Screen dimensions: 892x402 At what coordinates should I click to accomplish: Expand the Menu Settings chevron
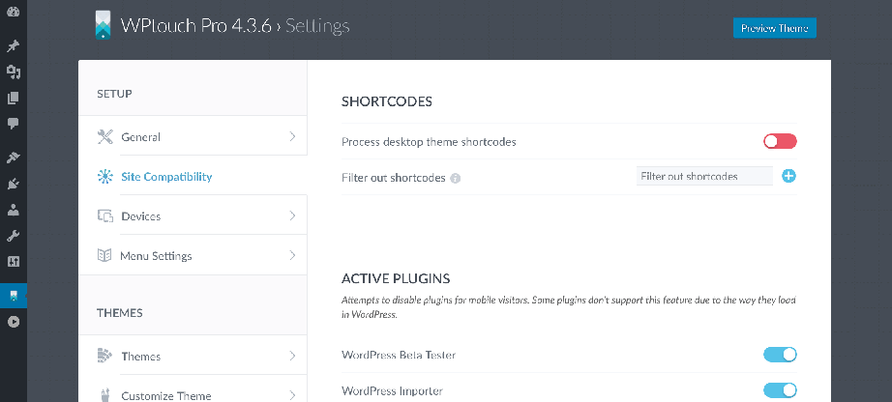coord(292,255)
